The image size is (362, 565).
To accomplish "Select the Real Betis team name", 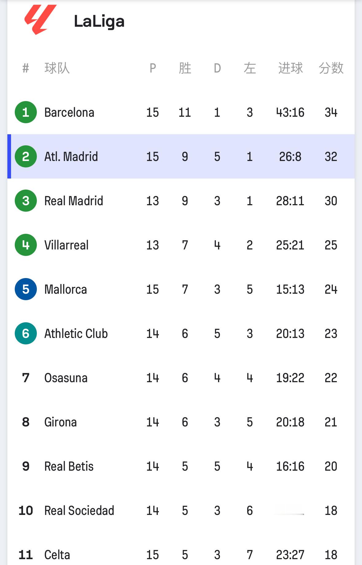I will pyautogui.click(x=69, y=466).
